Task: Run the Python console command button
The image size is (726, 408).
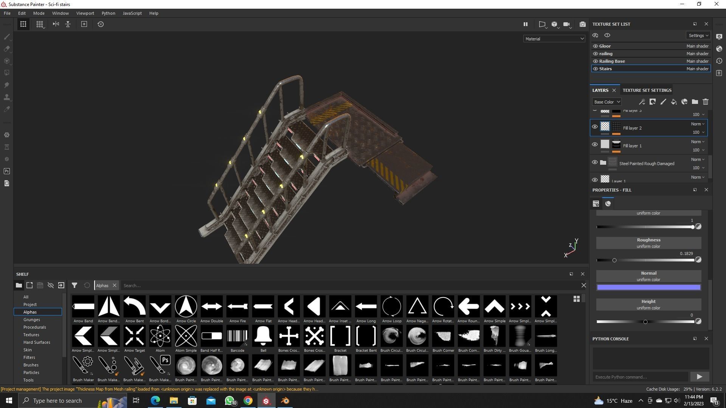Action: click(x=699, y=377)
